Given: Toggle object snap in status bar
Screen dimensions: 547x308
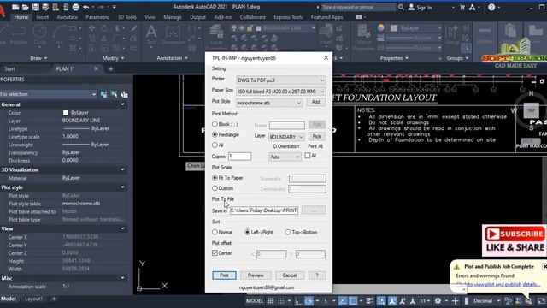Looking at the screenshot, I should pyautogui.click(x=353, y=300).
